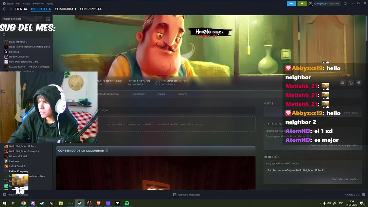Switch library to grid collections view
368x207 pixels.
[x=48, y=19]
